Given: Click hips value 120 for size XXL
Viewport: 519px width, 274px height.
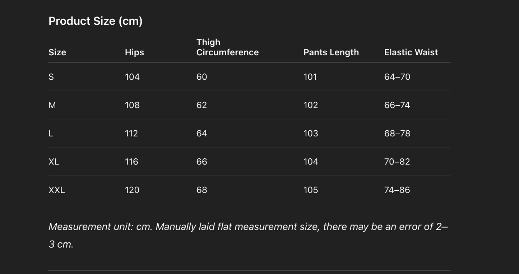Looking at the screenshot, I should pos(132,190).
